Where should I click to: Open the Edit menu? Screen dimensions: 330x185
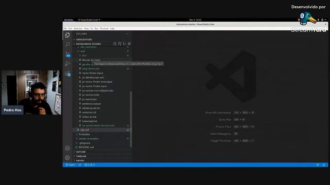click(x=70, y=29)
